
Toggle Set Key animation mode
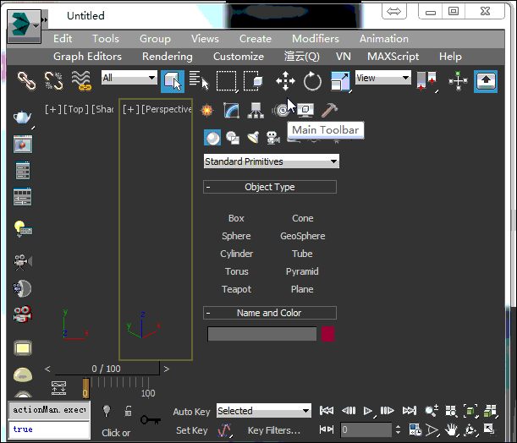191,430
